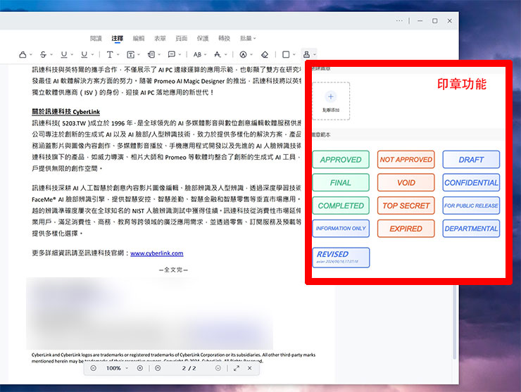The width and height of the screenshot is (521, 392).
Task: Click the zoom out minus icon
Action: (x=94, y=368)
